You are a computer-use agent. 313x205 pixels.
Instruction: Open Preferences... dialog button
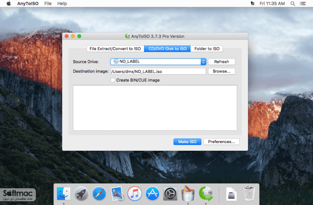pyautogui.click(x=221, y=142)
